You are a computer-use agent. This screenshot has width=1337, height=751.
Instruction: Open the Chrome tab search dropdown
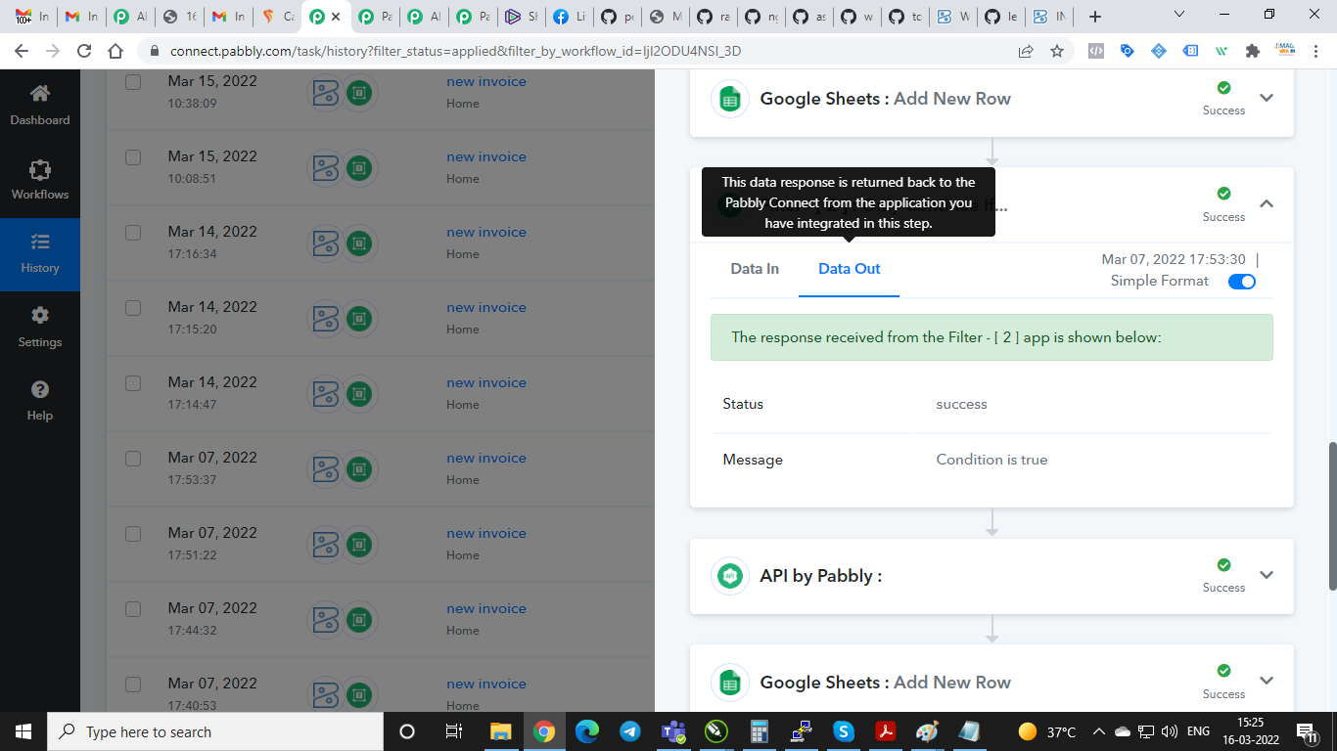[x=1179, y=15]
